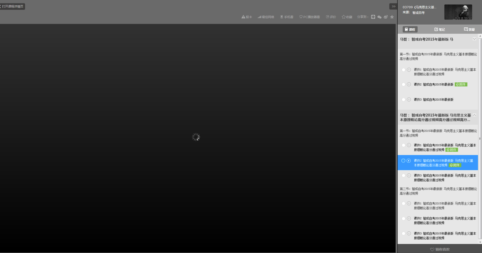This screenshot has height=253, width=482.
Task: Click the 报卡 warning report icon
Action: 246,17
